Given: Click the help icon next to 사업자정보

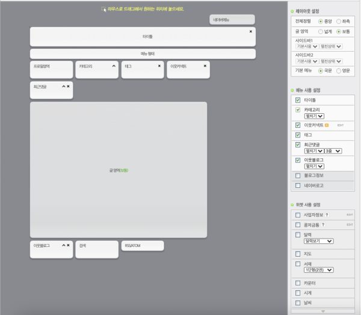Looking at the screenshot, I should point(327,214).
